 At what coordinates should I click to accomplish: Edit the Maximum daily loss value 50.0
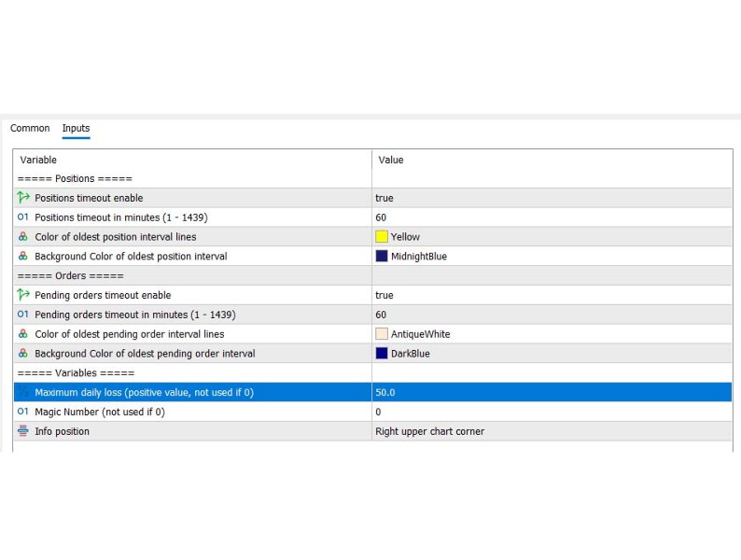pyautogui.click(x=552, y=392)
